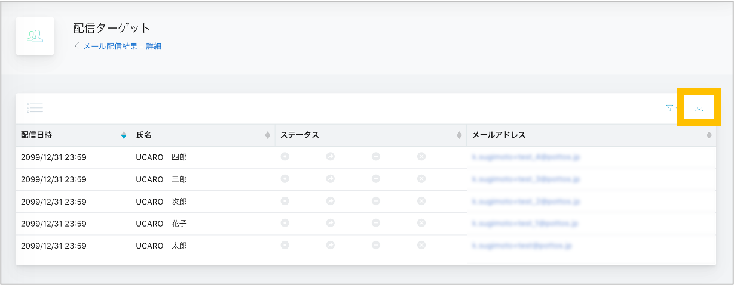Open the email address link for UCARO 次郎

[525, 202]
